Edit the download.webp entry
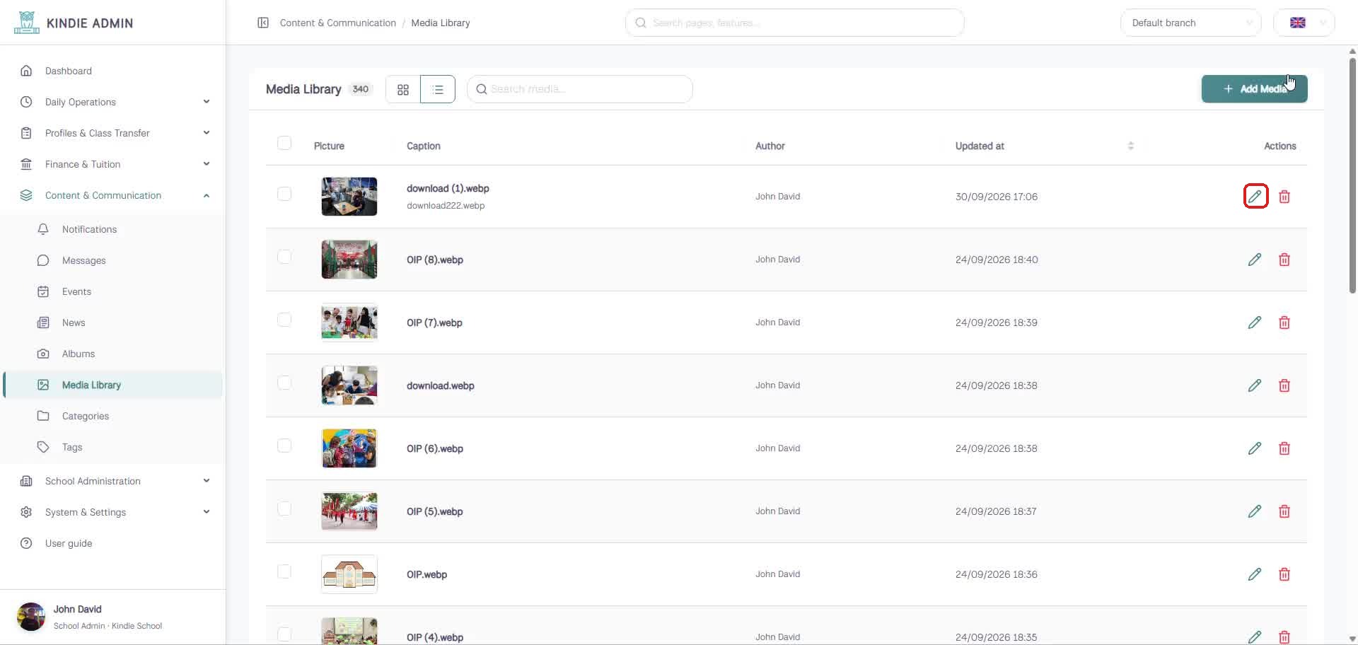This screenshot has height=645, width=1358. point(1255,385)
